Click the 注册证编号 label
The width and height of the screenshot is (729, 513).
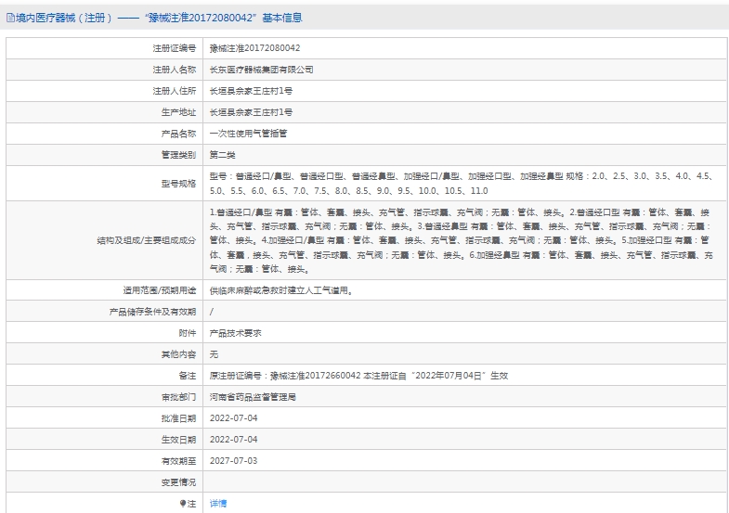pos(175,48)
